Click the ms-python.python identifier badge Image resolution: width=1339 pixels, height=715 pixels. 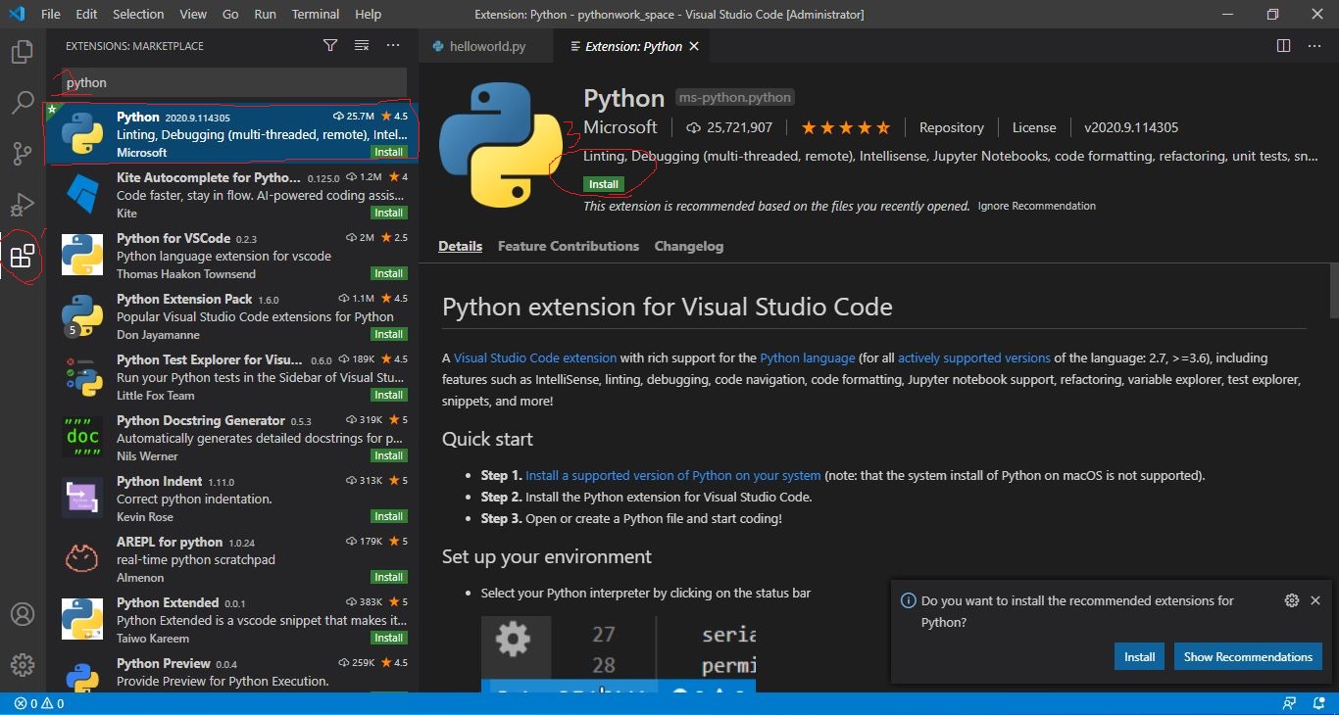pyautogui.click(x=734, y=98)
